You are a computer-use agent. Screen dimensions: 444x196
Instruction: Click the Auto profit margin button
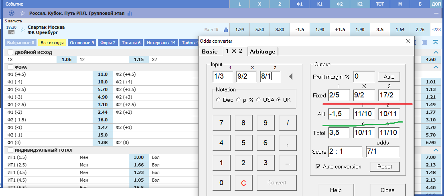point(389,76)
